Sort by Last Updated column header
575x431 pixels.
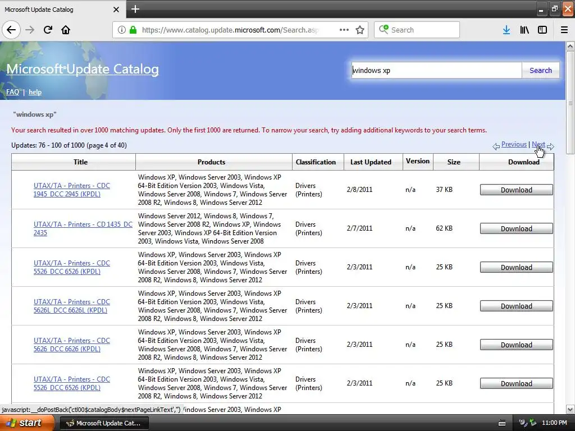[x=371, y=162]
